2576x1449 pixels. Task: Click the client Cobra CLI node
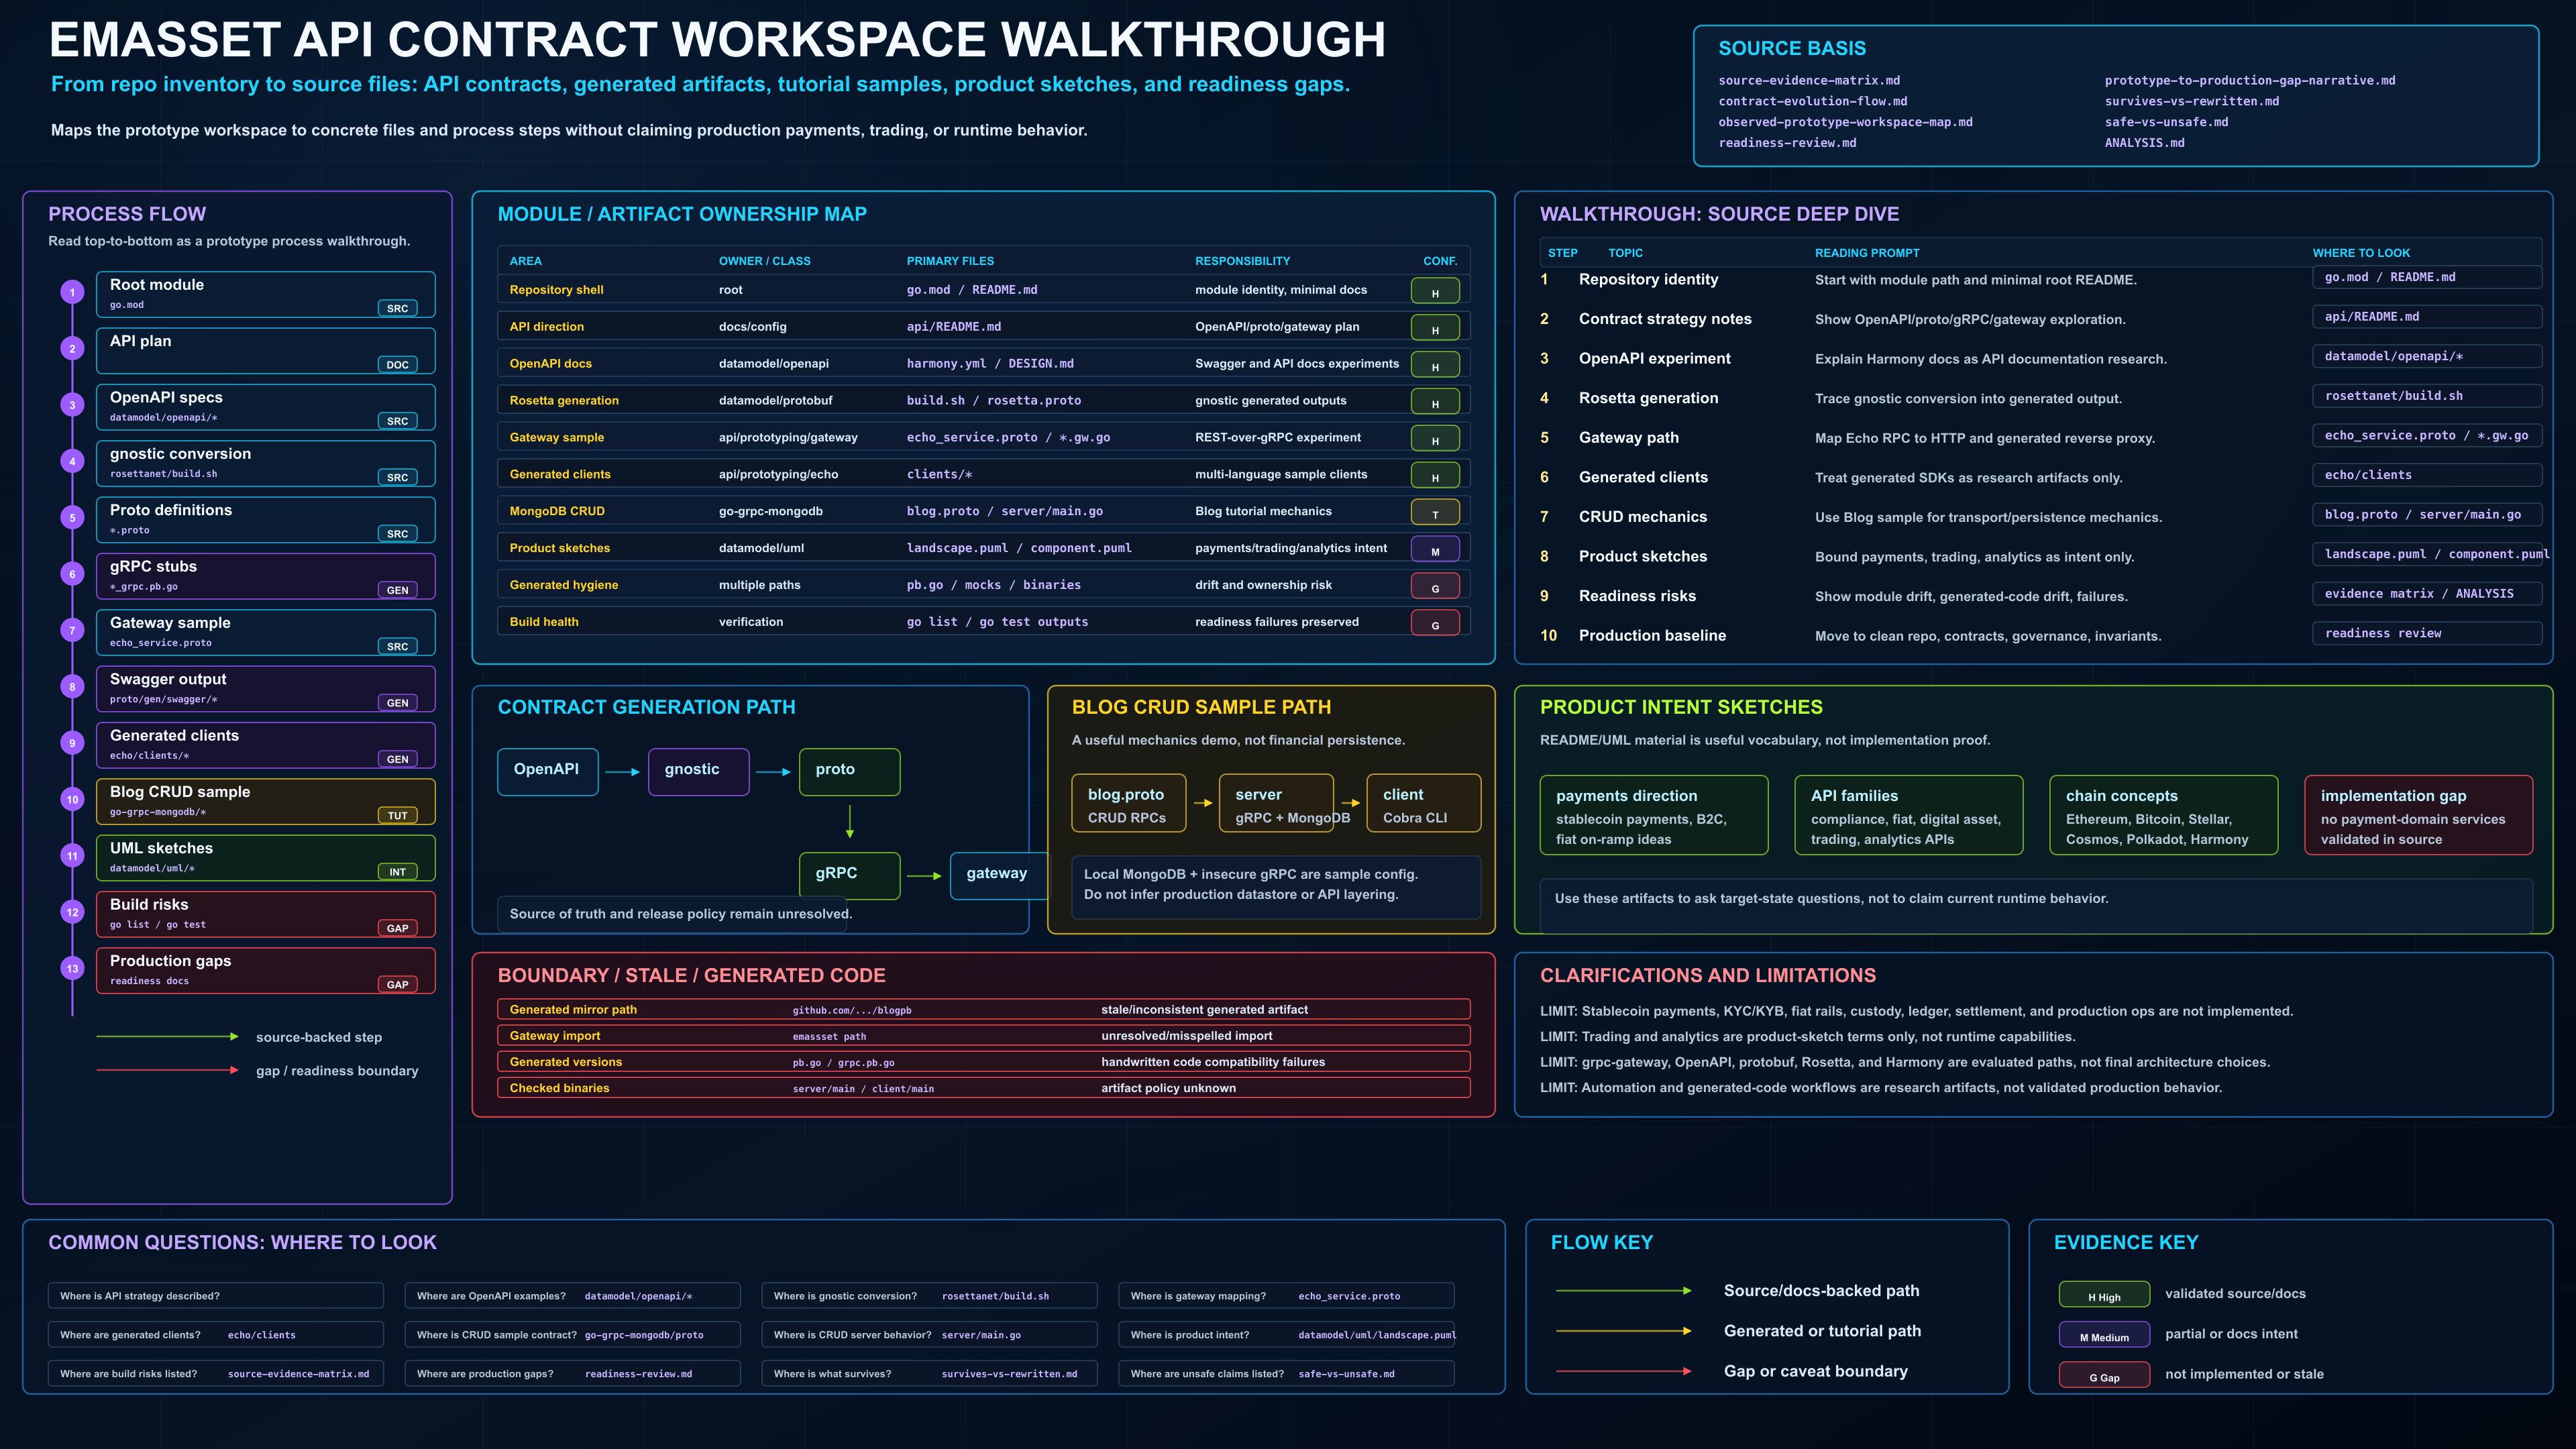[x=1424, y=804]
